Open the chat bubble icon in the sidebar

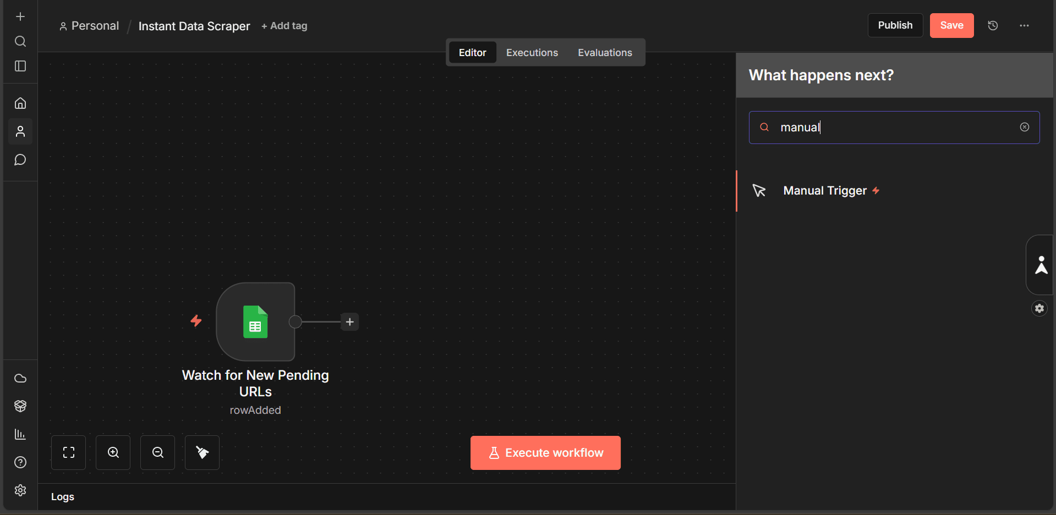20,160
